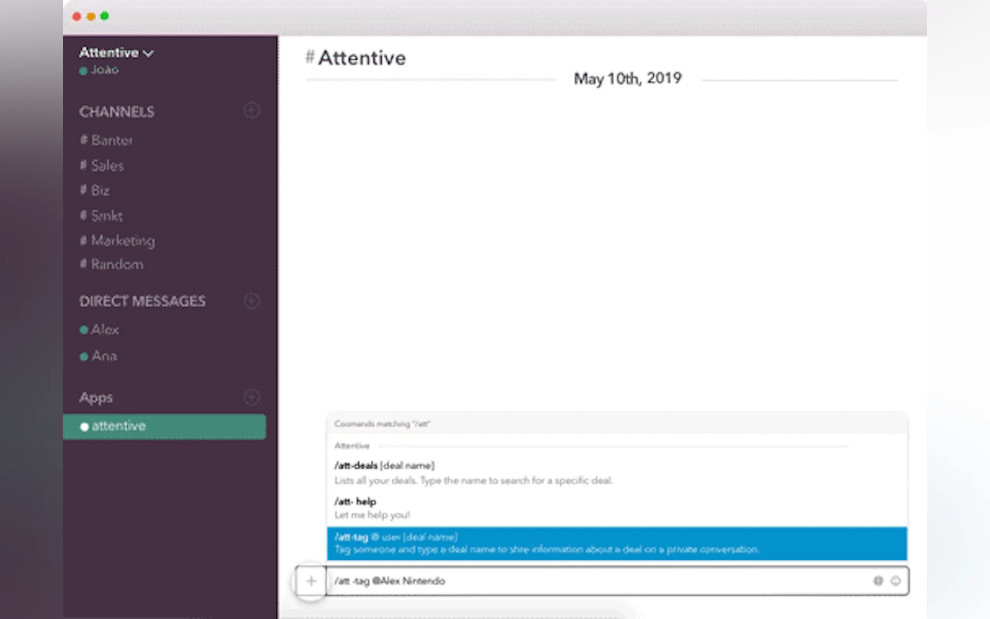Click the plus attachment button beside message box
Viewport: 990px width, 619px height.
coord(311,580)
